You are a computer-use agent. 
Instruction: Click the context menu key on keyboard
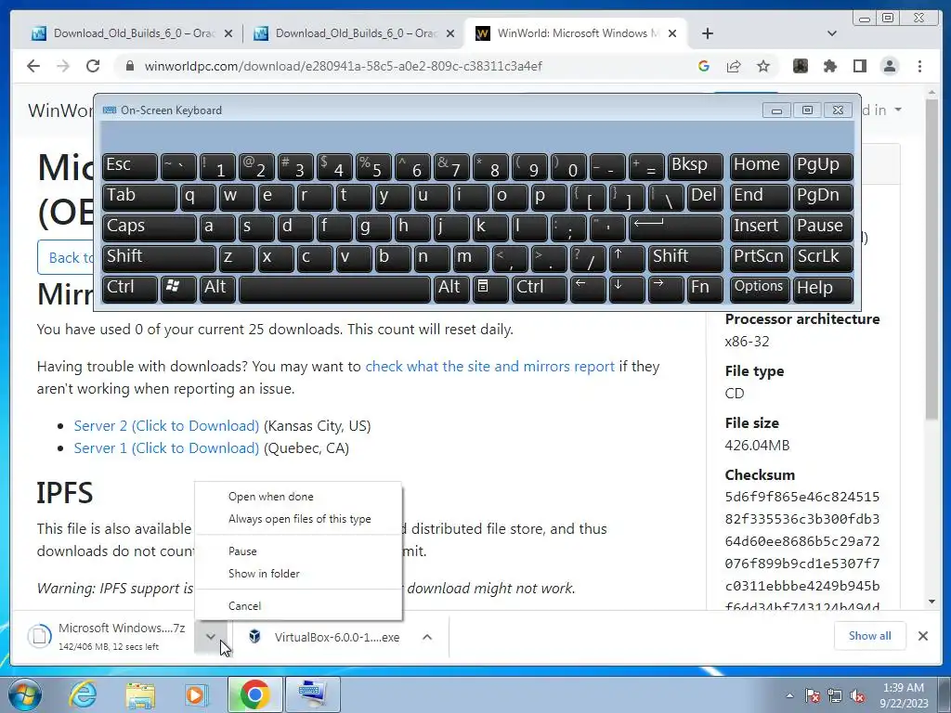coord(490,288)
